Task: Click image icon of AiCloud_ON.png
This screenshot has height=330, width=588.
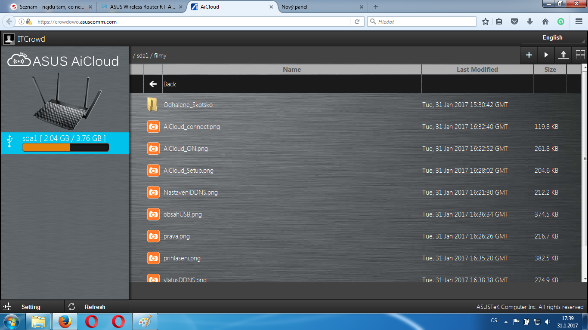Action: click(x=153, y=149)
